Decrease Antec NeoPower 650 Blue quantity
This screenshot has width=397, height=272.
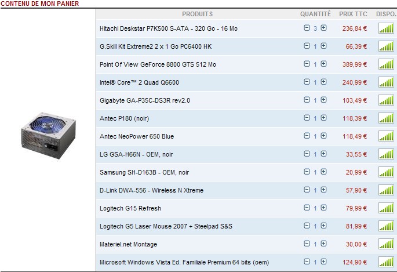[307, 136]
